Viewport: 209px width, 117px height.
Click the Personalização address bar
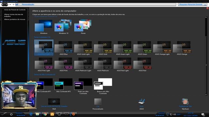click(96, 5)
